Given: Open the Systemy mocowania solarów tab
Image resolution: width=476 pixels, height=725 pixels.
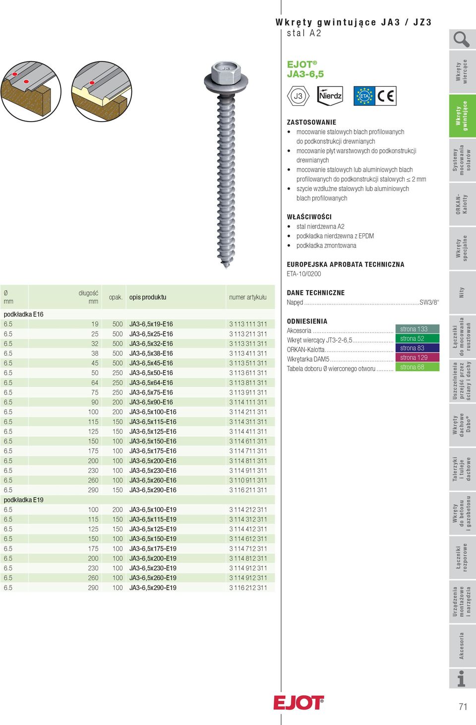Looking at the screenshot, I should click(x=462, y=160).
